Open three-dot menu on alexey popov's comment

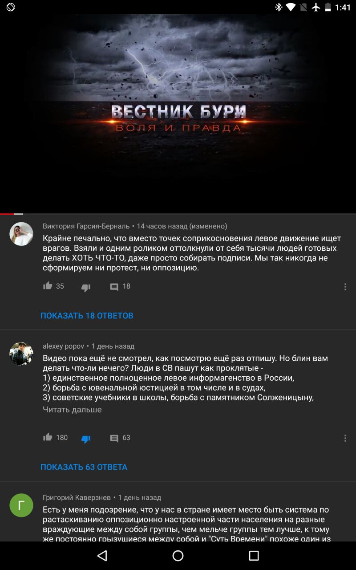[x=345, y=438]
